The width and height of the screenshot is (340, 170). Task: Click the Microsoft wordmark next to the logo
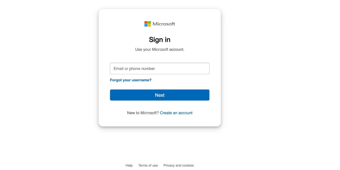click(x=164, y=24)
